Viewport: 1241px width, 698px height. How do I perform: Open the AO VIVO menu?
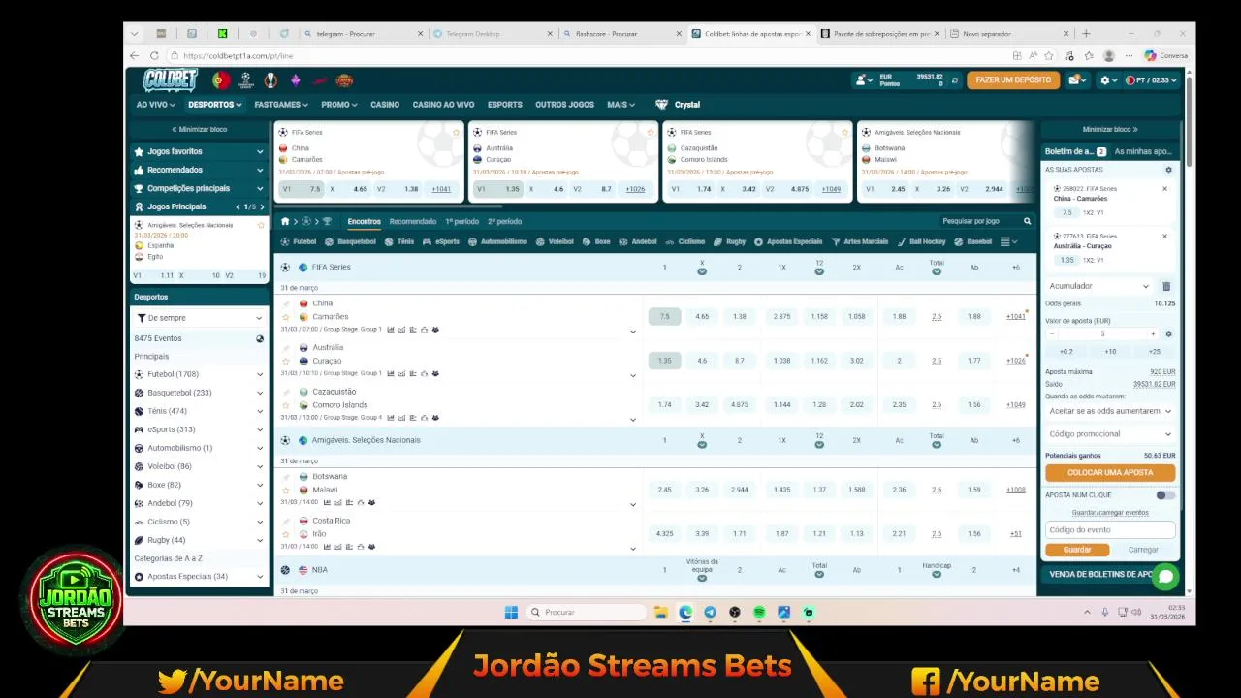[x=155, y=105]
